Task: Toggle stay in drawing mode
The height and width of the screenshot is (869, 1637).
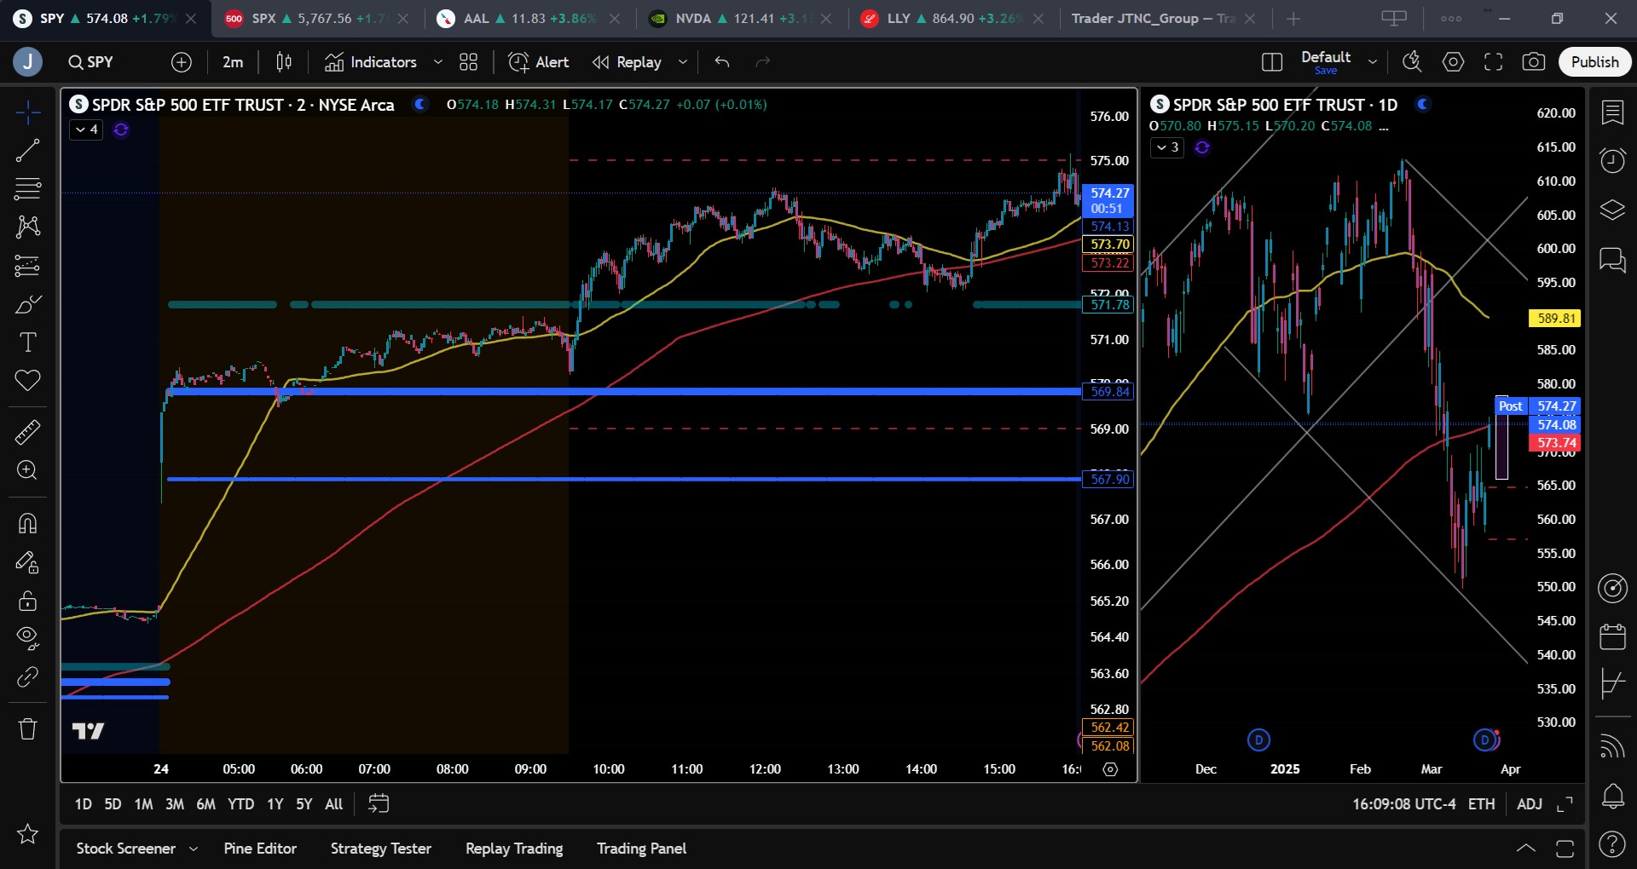Action: pos(27,562)
